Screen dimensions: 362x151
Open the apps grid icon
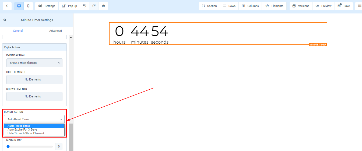(360, 6)
